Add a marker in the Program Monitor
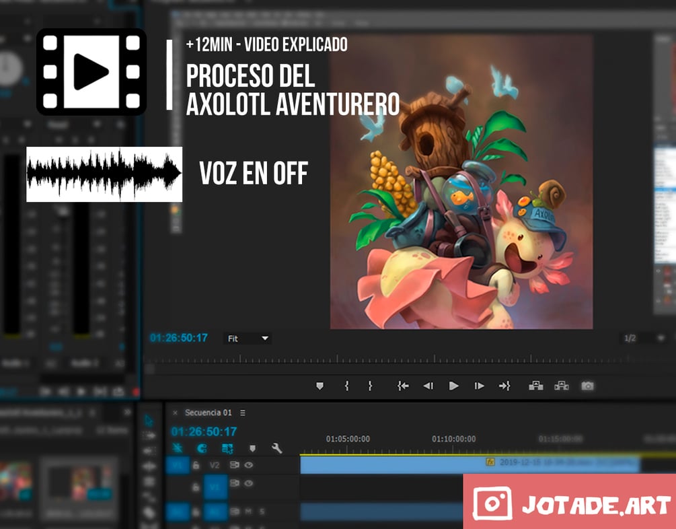 (x=320, y=386)
